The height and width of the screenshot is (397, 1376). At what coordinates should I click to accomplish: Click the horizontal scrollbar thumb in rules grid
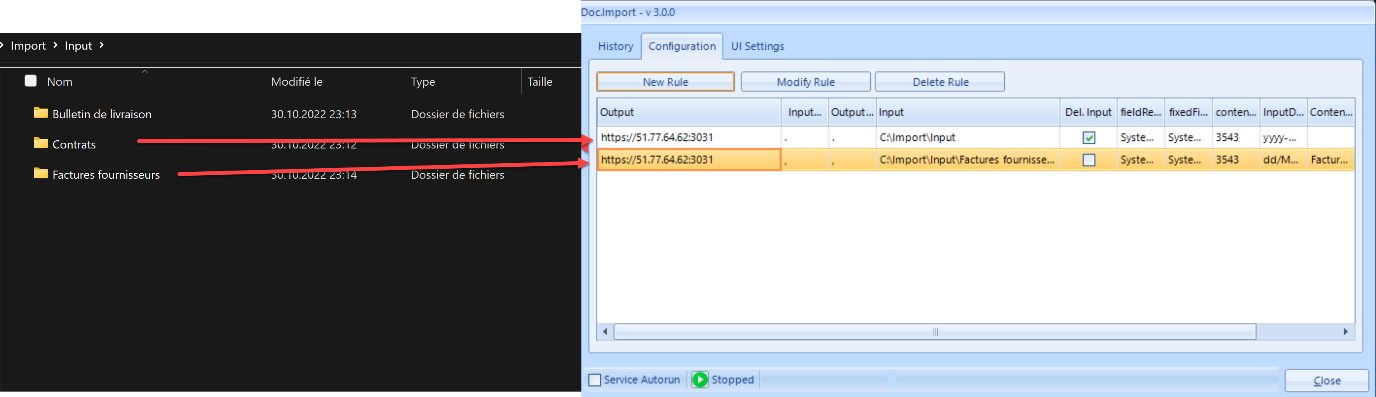click(935, 331)
